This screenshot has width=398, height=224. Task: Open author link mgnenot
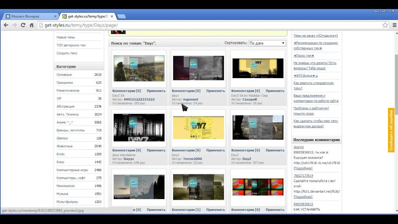pos(191,99)
